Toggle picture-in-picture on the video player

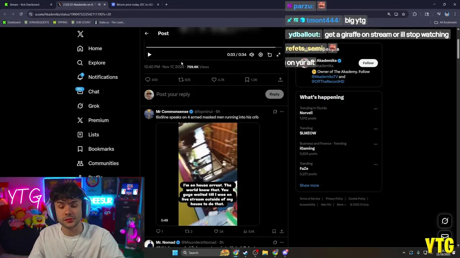[x=270, y=54]
